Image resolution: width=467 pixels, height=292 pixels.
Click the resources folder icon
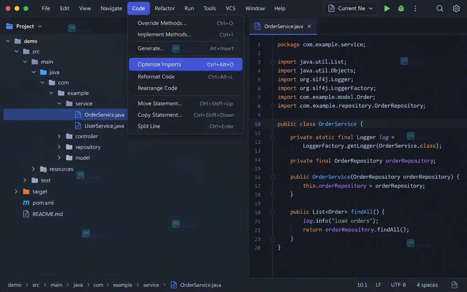click(43, 169)
